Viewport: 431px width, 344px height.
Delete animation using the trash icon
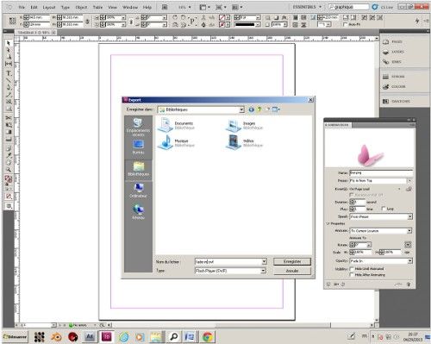point(409,285)
